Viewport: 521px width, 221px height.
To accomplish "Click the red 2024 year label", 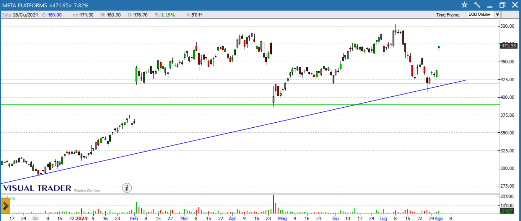I will point(82,218).
